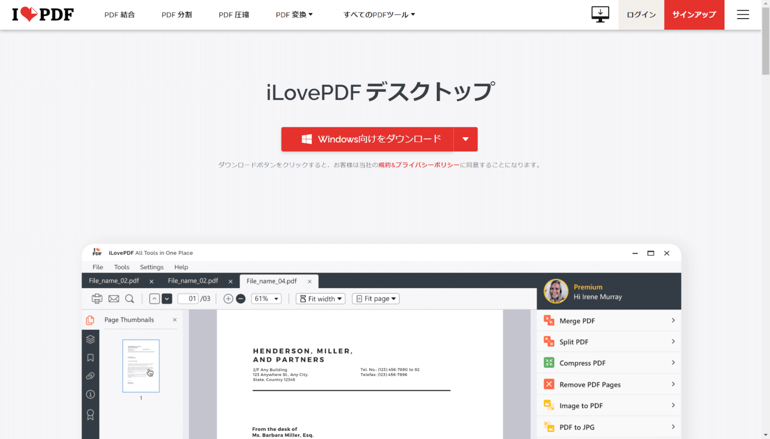Open the hamburger menu
This screenshot has width=770, height=439.
(x=743, y=15)
